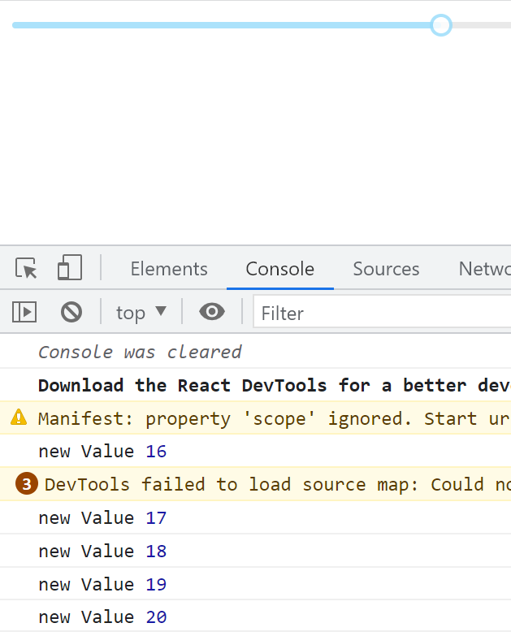The height and width of the screenshot is (636, 511).
Task: Click the filled blue slider track
Action: click(x=222, y=25)
